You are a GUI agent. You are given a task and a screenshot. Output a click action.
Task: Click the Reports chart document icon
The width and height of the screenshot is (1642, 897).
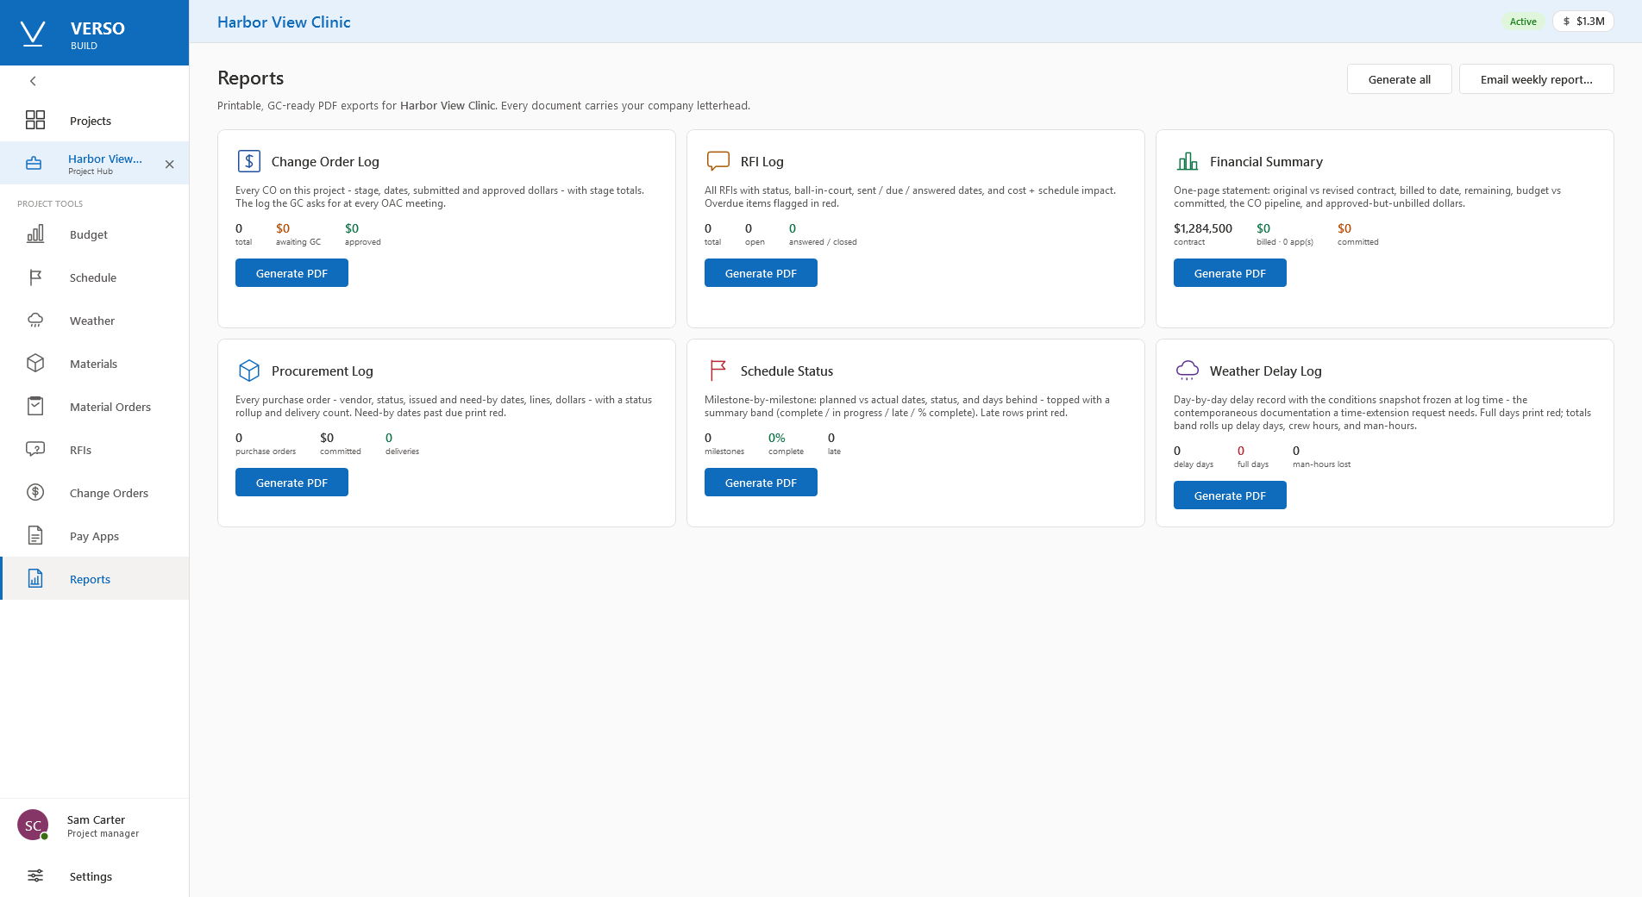(35, 579)
